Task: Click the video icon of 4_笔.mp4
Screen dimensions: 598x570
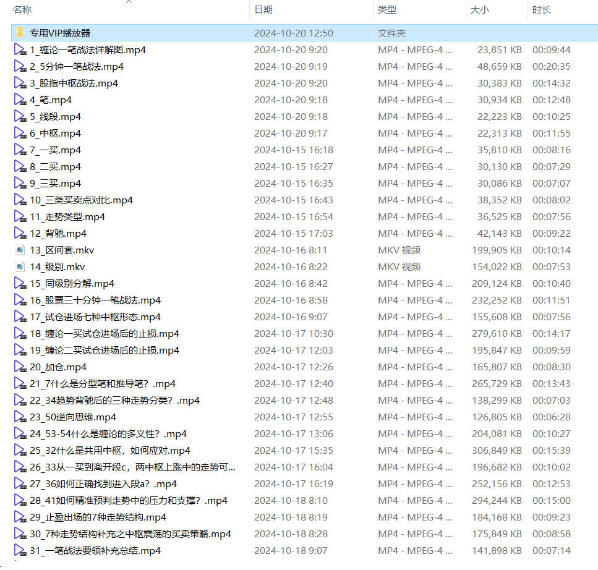Action: click(x=20, y=100)
